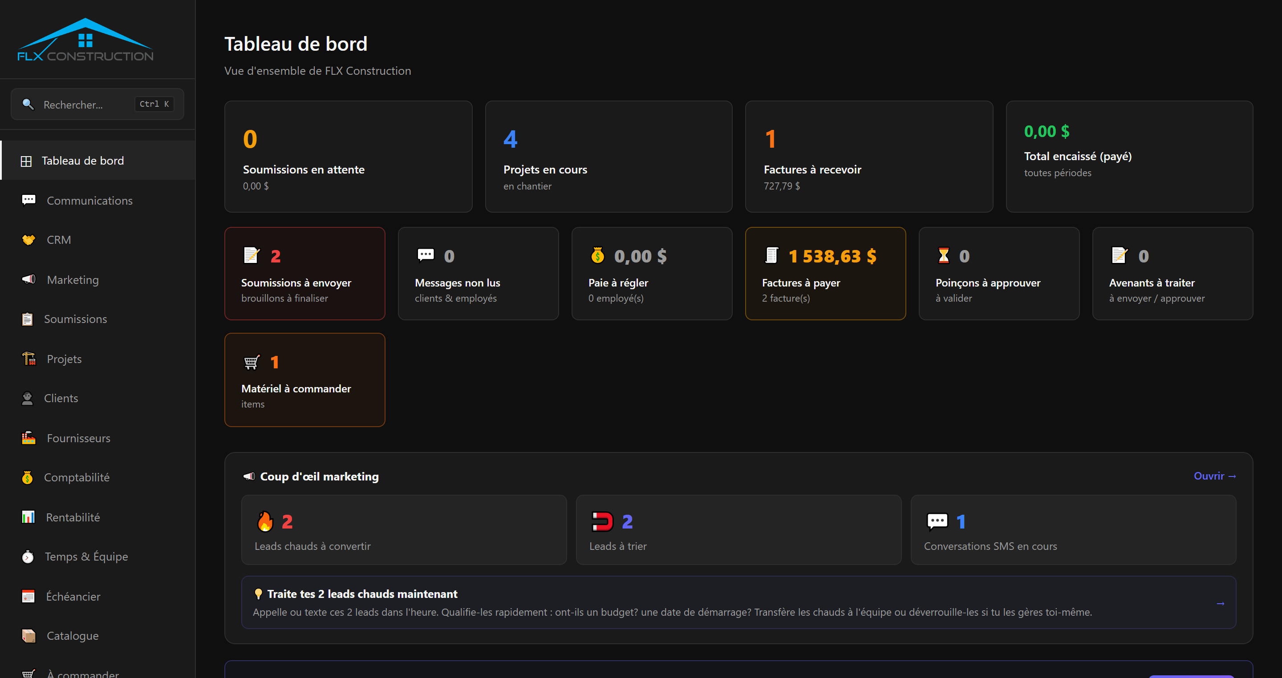1282x678 pixels.
Task: Click the money bag icon on Paie à régler
Action: click(x=597, y=256)
